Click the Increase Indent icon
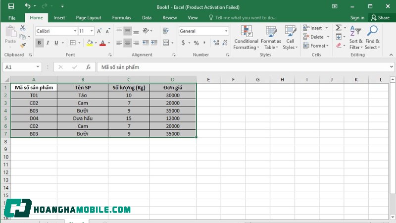Viewport: 396px width, 223px height. pos(154,43)
